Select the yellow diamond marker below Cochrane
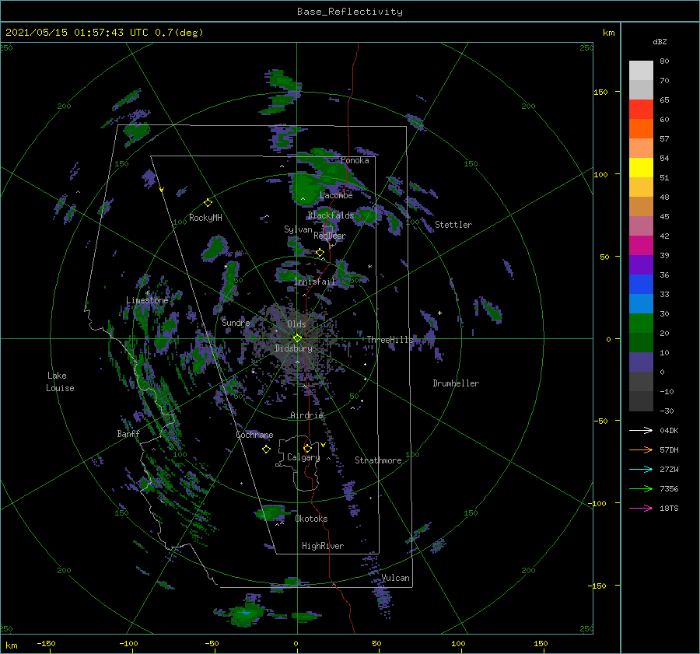 click(266, 449)
